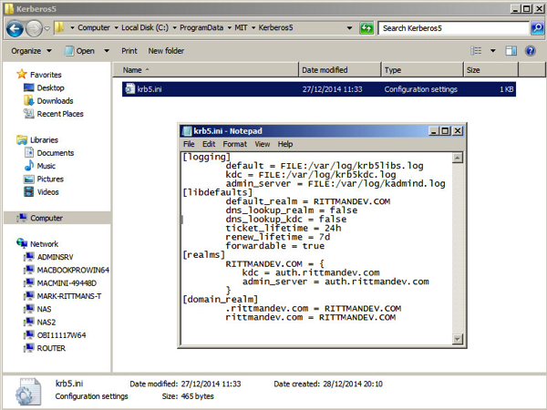Image resolution: width=547 pixels, height=410 pixels.
Task: Click the Search Kerberos5 field
Action: pyautogui.click(x=454, y=28)
